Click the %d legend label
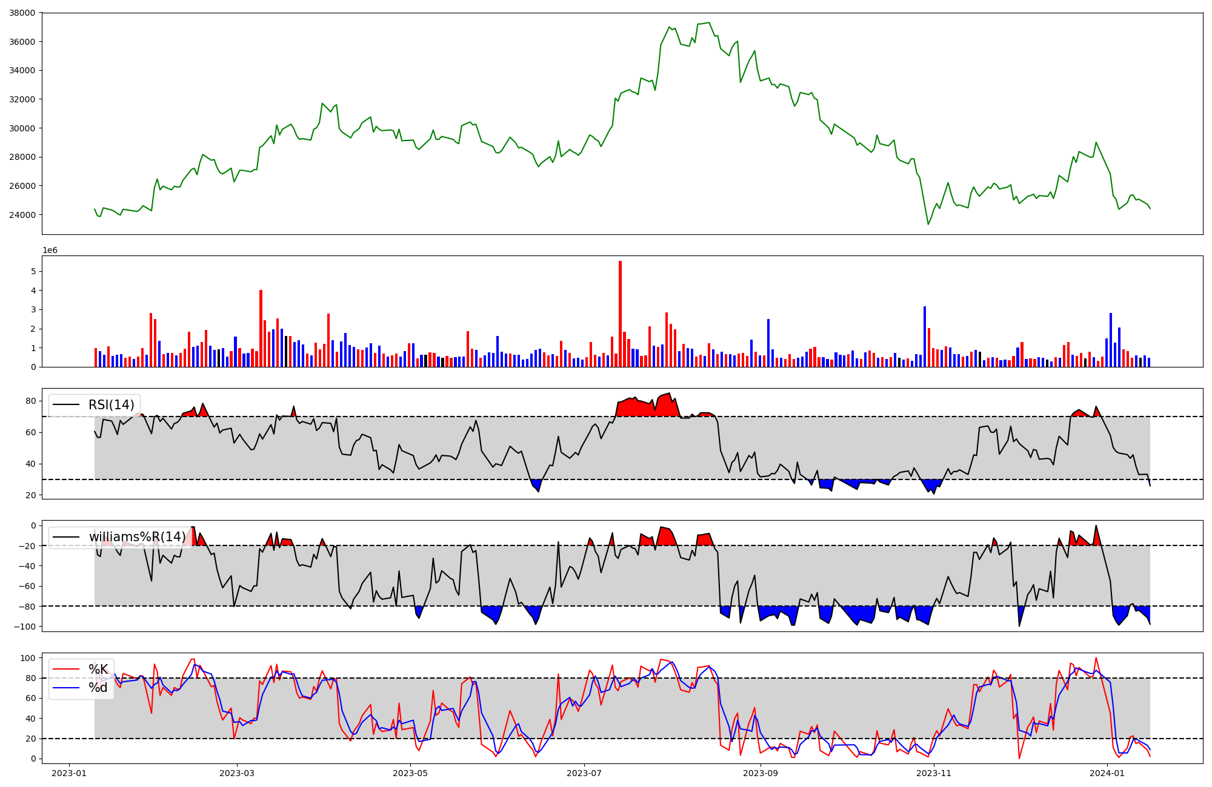1212x787 pixels. [x=98, y=688]
